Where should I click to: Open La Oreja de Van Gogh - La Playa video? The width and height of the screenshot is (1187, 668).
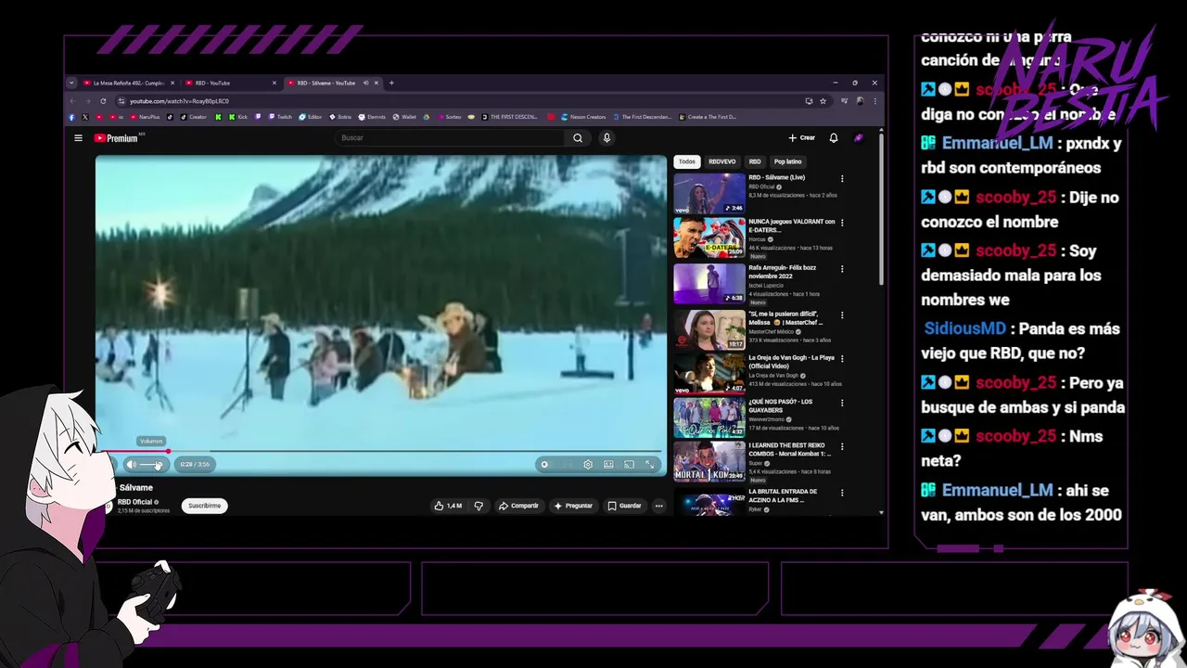(709, 374)
